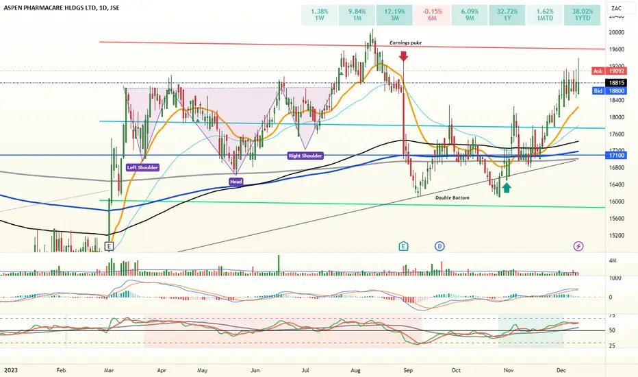Click the green E earnings marker near September

pos(403,246)
